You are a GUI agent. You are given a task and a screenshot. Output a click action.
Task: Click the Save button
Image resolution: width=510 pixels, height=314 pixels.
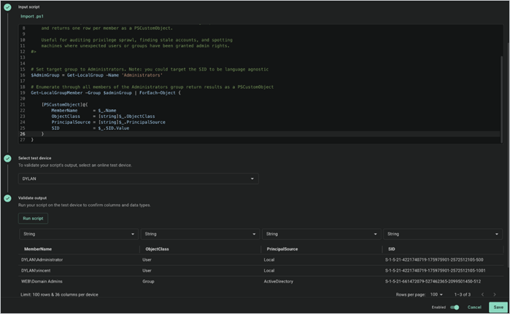(x=498, y=307)
